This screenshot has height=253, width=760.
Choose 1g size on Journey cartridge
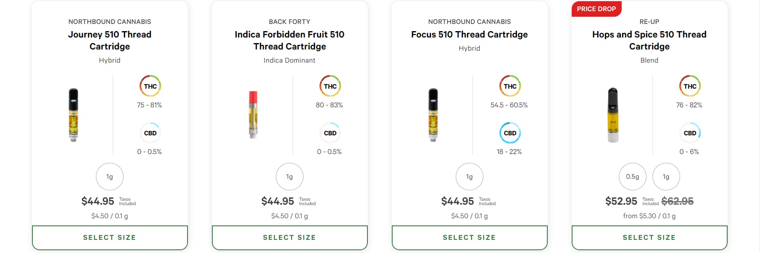[x=110, y=176]
